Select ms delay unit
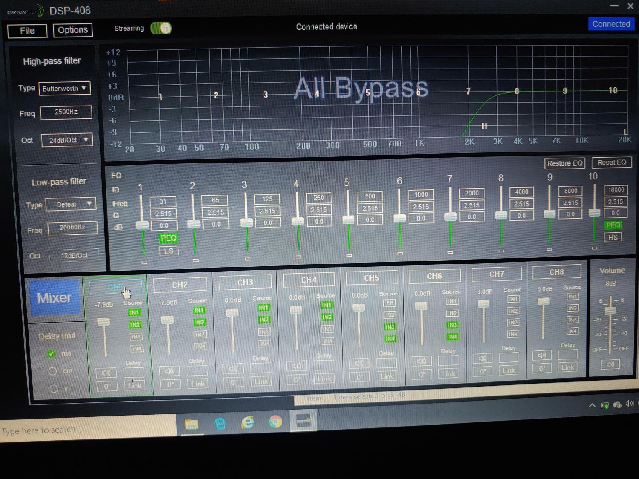This screenshot has width=639, height=479. click(52, 353)
